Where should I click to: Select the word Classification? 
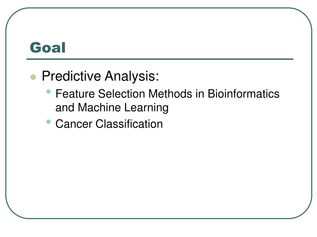pyautogui.click(x=129, y=124)
